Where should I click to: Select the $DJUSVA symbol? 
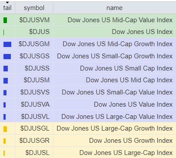coord(35,104)
